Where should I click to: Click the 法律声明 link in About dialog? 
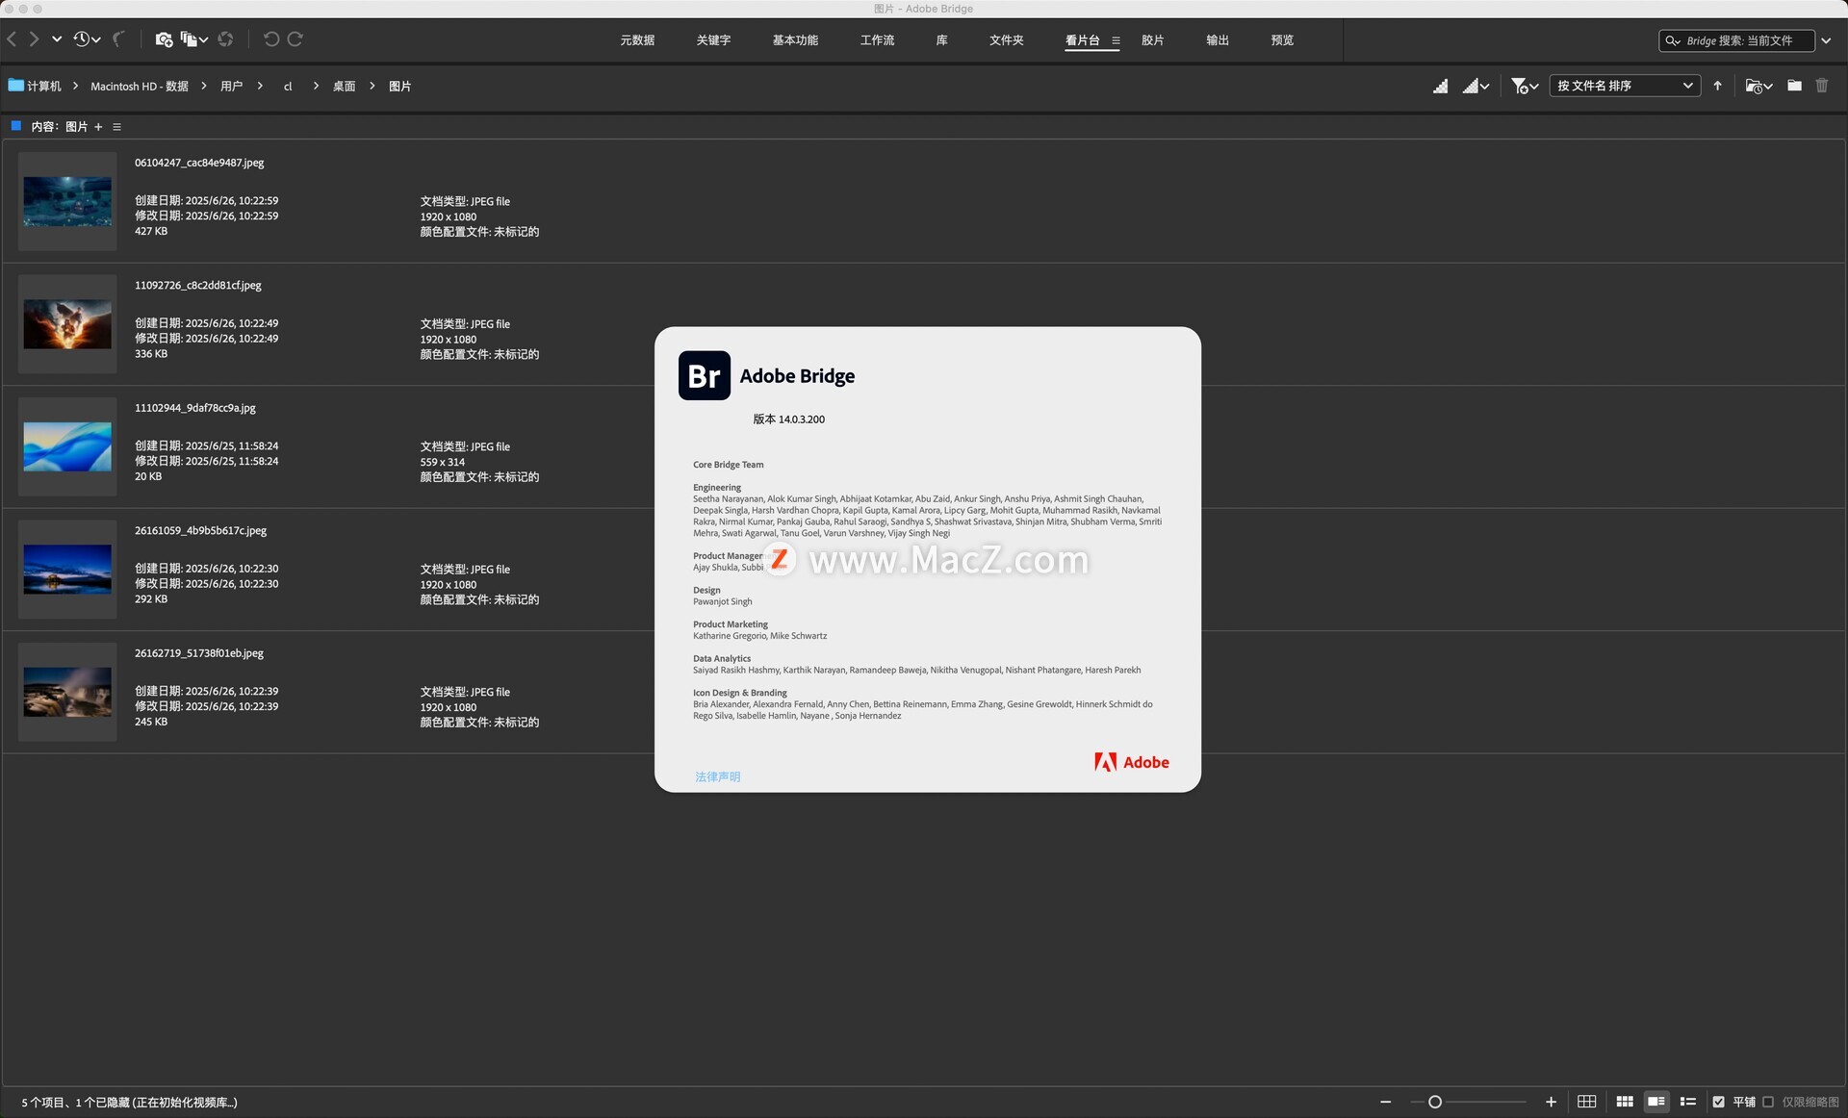(x=718, y=776)
